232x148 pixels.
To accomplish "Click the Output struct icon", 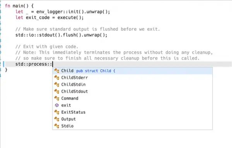I will pos(57,119).
